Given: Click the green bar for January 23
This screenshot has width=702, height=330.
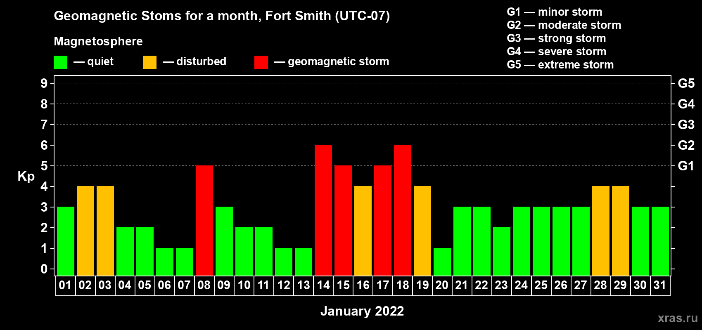Looking at the screenshot, I should [502, 252].
